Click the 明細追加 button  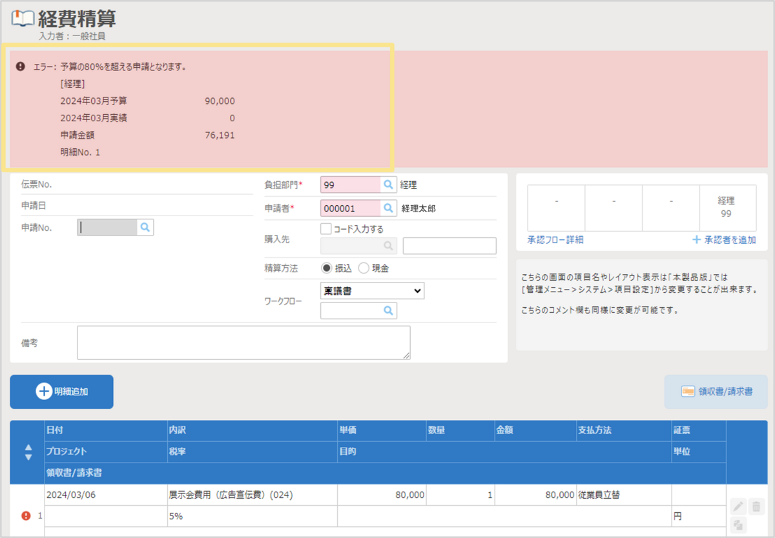(x=61, y=392)
